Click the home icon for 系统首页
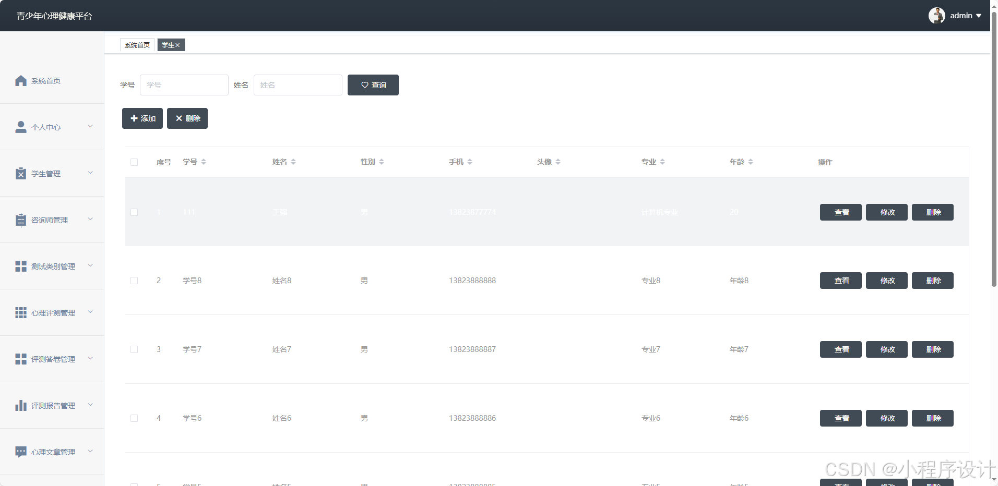Image resolution: width=998 pixels, height=486 pixels. point(21,81)
